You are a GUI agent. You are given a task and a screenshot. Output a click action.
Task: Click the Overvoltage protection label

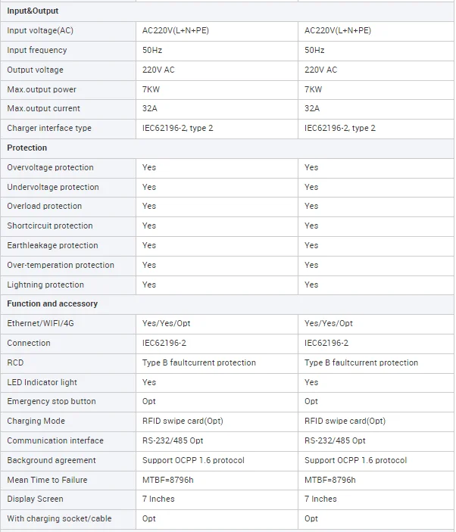pos(50,167)
